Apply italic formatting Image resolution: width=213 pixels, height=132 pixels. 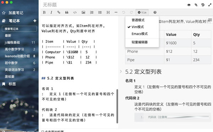tap(51, 12)
